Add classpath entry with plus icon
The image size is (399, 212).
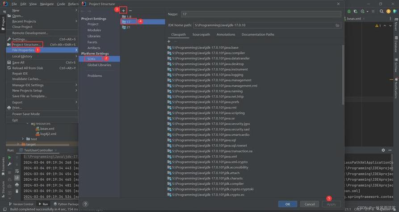tap(169, 41)
